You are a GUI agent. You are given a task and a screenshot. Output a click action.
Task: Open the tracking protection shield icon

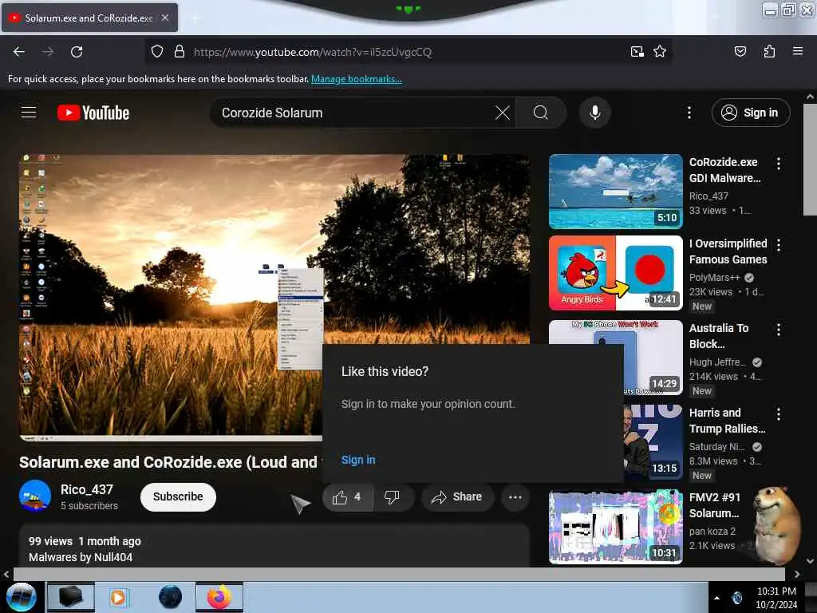click(157, 52)
